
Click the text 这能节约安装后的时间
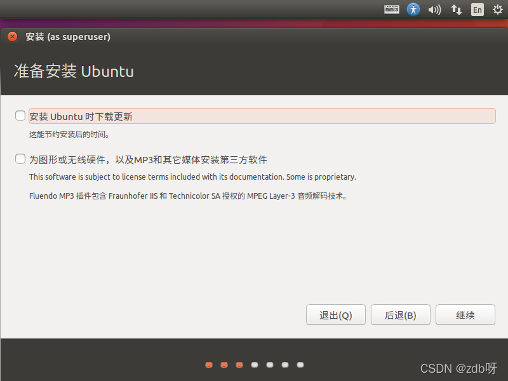(69, 134)
